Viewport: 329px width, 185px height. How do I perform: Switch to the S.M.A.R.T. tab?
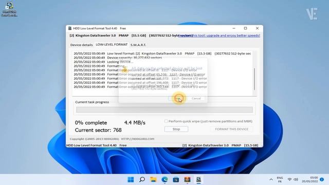[138, 45]
